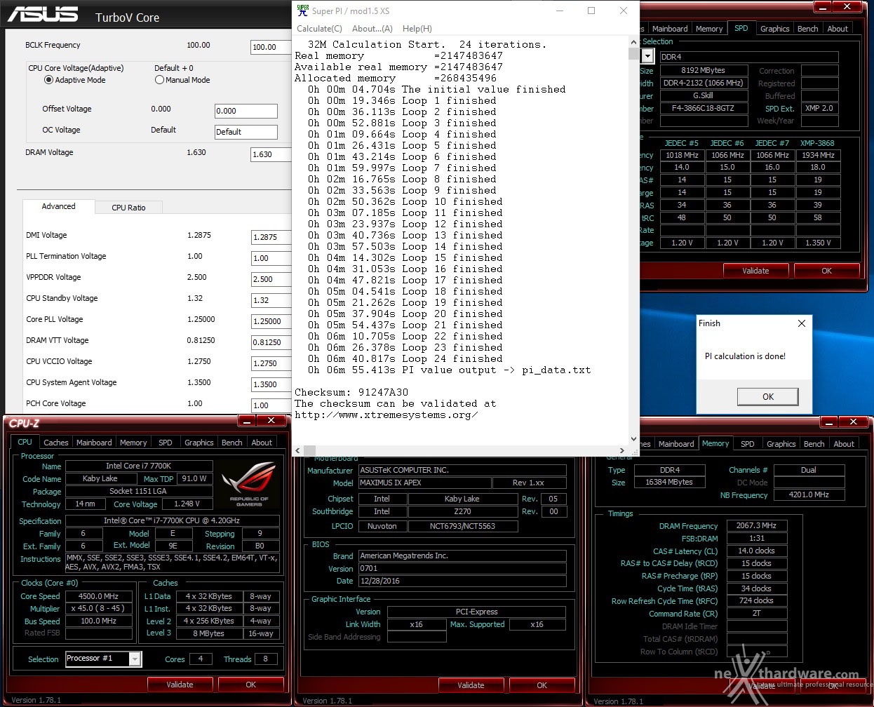Click Core Speed value 4500.0 MHz

(98, 596)
